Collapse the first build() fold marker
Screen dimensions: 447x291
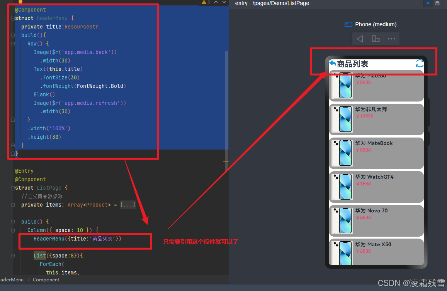pyautogui.click(x=13, y=35)
